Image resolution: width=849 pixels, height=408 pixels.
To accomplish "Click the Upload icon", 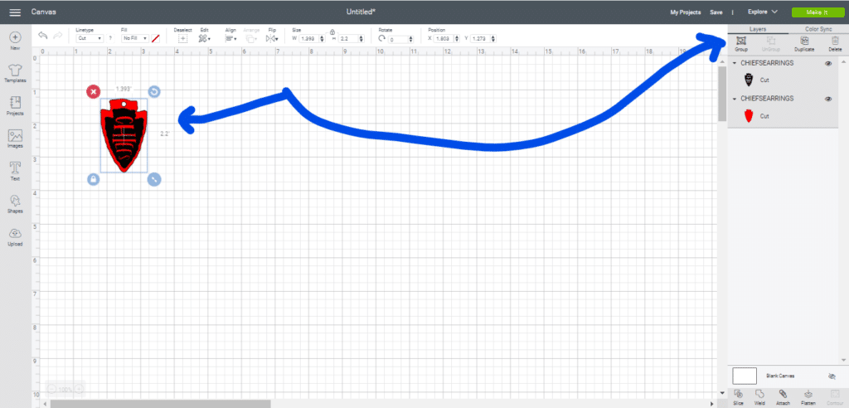I will click(15, 236).
